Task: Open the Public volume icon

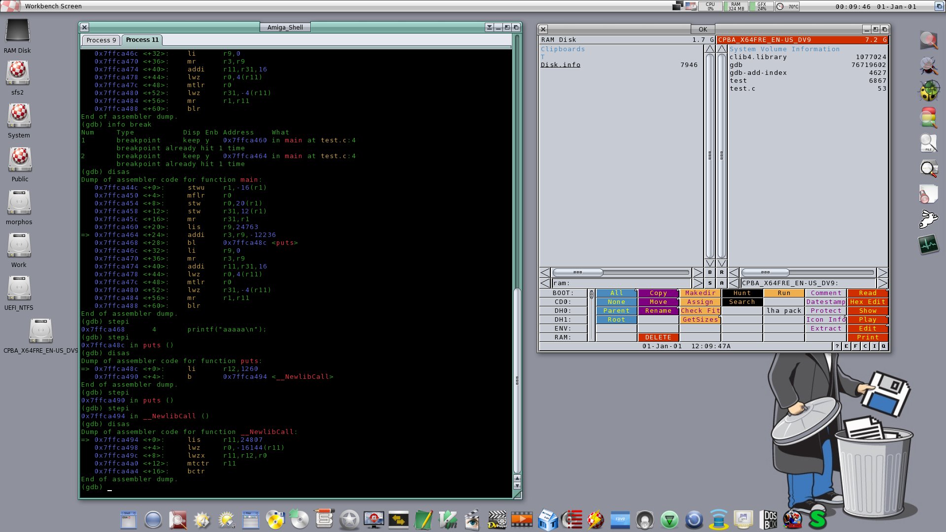Action: point(20,159)
